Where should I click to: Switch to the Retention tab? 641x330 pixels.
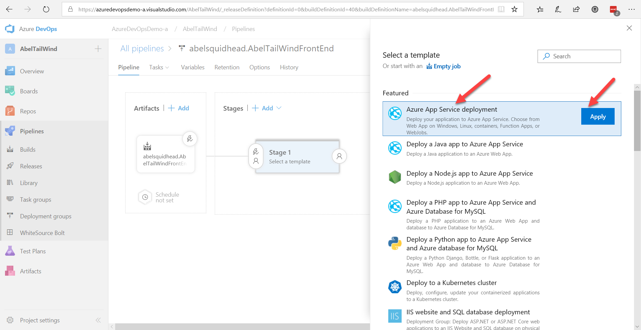227,67
